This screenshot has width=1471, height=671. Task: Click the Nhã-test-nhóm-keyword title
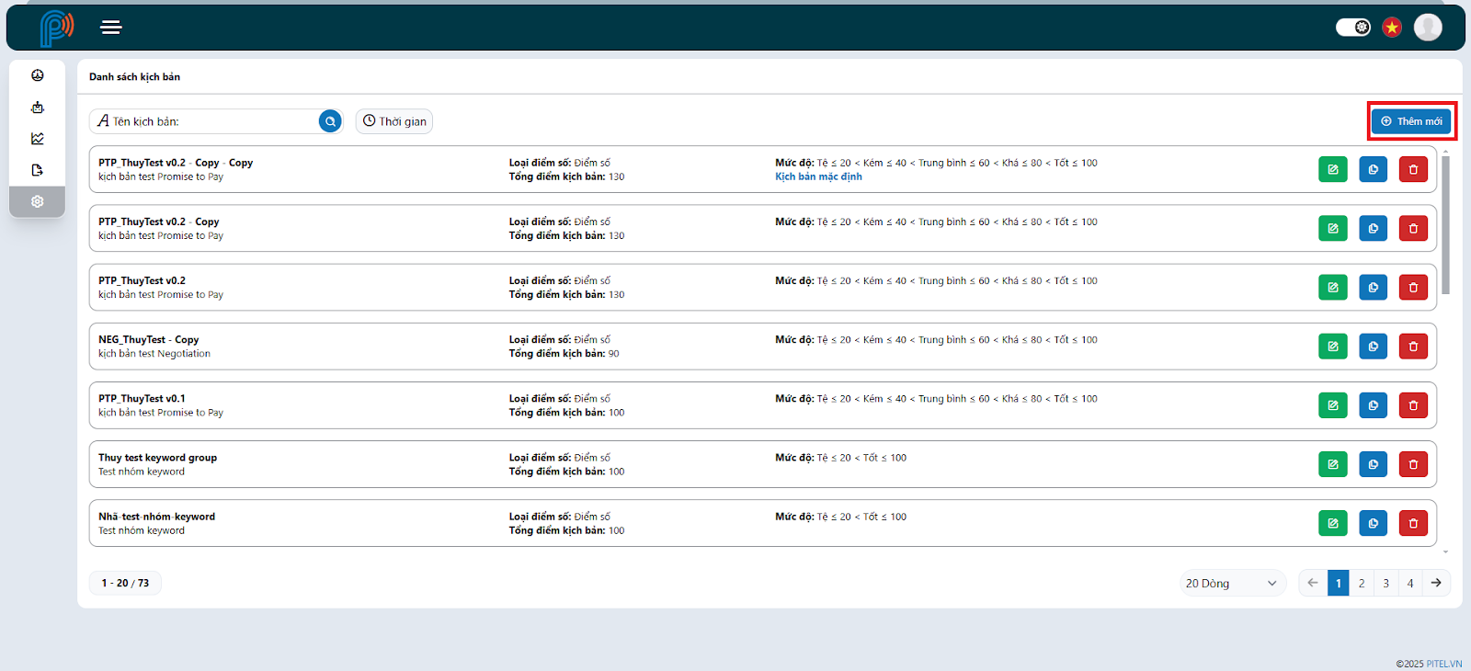point(157,517)
